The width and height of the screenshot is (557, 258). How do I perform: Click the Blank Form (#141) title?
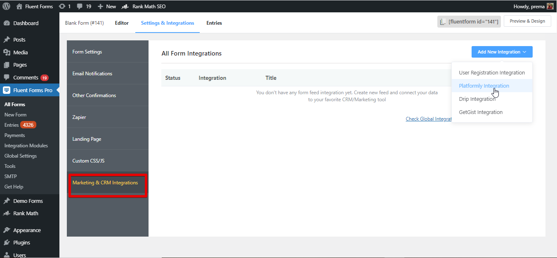pyautogui.click(x=84, y=23)
